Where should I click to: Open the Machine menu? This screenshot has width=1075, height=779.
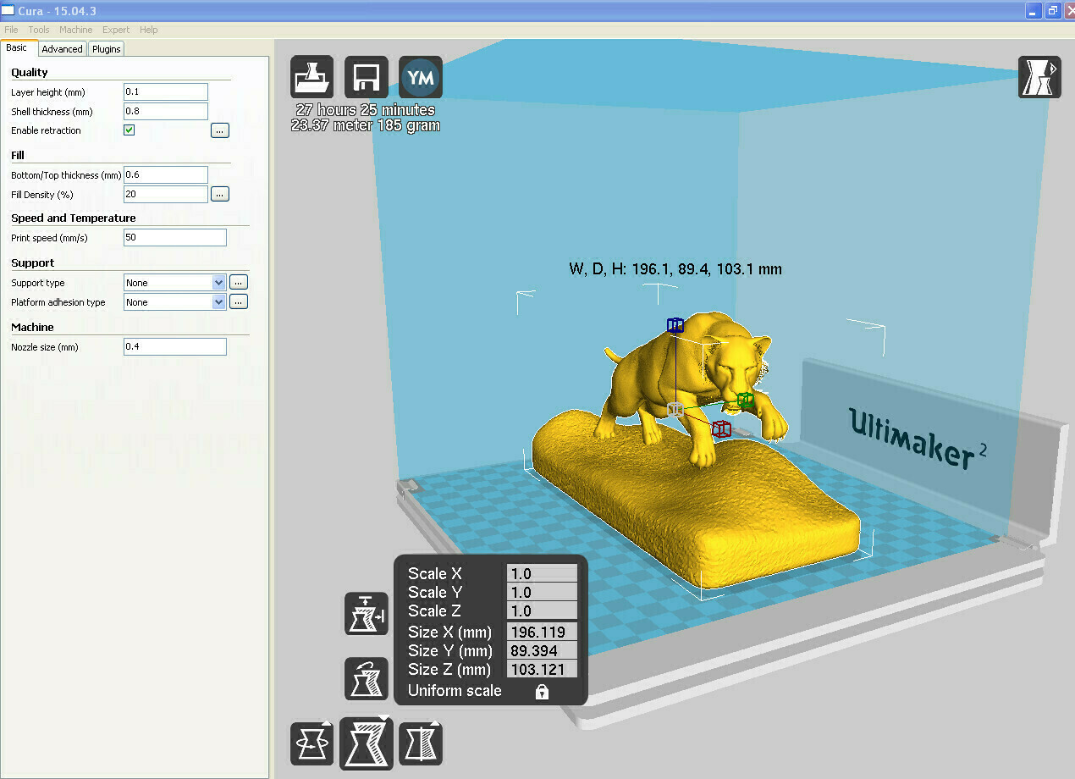click(x=76, y=30)
